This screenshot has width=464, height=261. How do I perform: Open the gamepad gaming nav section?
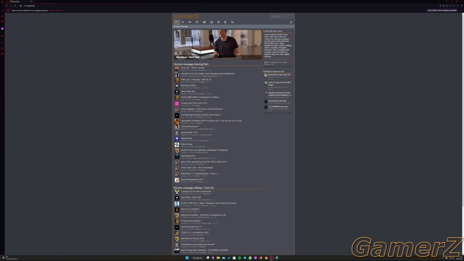click(x=189, y=22)
